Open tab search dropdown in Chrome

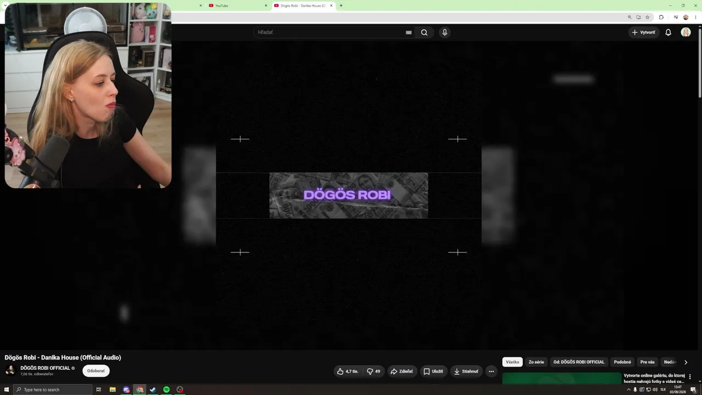[6, 5]
